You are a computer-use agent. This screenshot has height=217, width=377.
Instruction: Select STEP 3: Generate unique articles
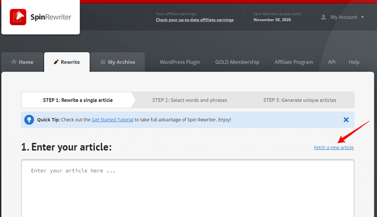coord(300,100)
